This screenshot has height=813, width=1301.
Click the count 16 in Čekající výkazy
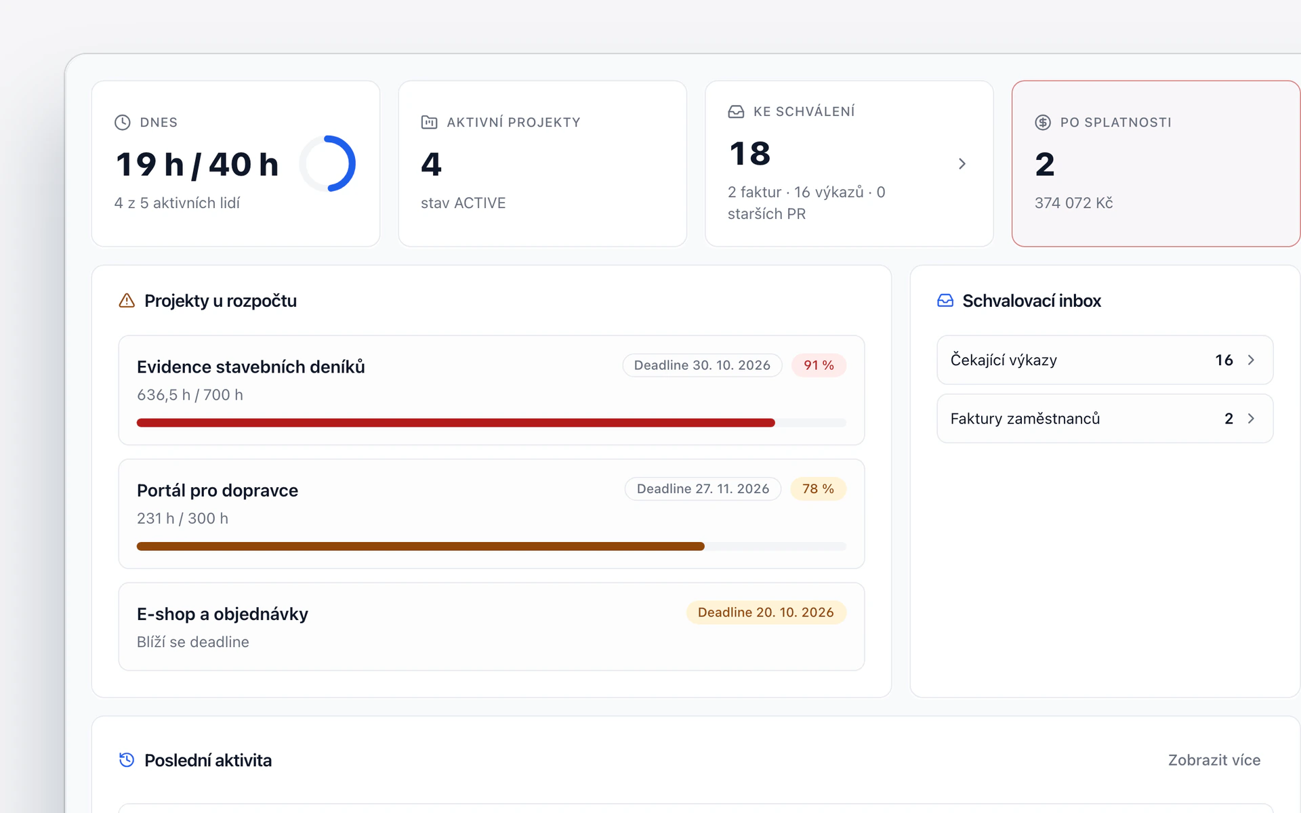point(1224,360)
